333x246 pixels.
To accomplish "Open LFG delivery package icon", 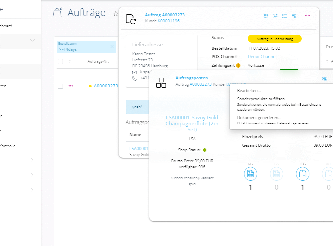I will click(303, 174).
